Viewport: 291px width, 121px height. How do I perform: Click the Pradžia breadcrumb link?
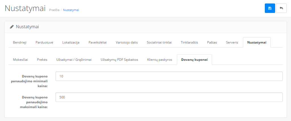coord(54,10)
